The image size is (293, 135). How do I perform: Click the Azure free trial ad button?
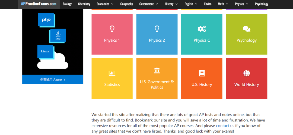(x=53, y=80)
